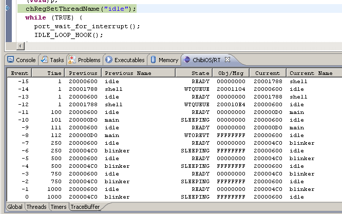Click WTQUEUE state in event -12 row
Image resolution: width=342 pixels, height=214 pixels.
[197, 104]
